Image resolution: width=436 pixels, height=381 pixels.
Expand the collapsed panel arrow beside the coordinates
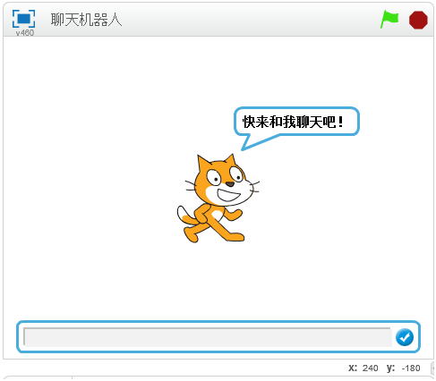click(x=433, y=368)
